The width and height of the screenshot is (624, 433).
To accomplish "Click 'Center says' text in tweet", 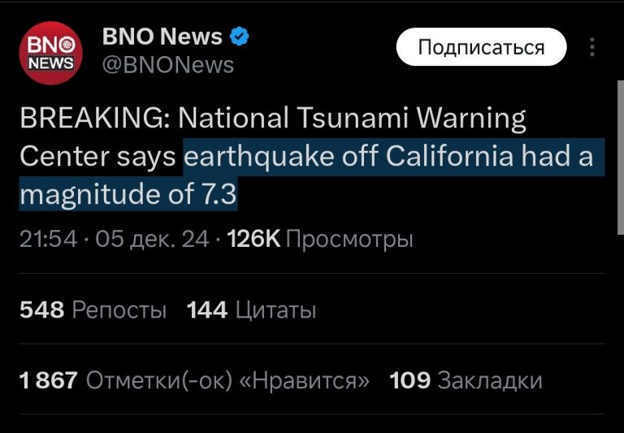I will (97, 157).
